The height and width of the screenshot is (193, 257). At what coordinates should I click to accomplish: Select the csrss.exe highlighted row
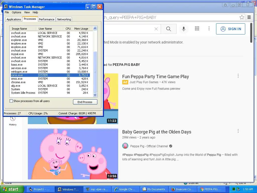(50, 75)
